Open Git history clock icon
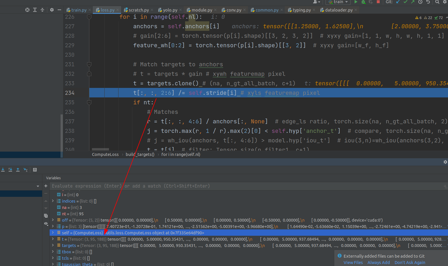The image size is (448, 266). click(x=420, y=2)
